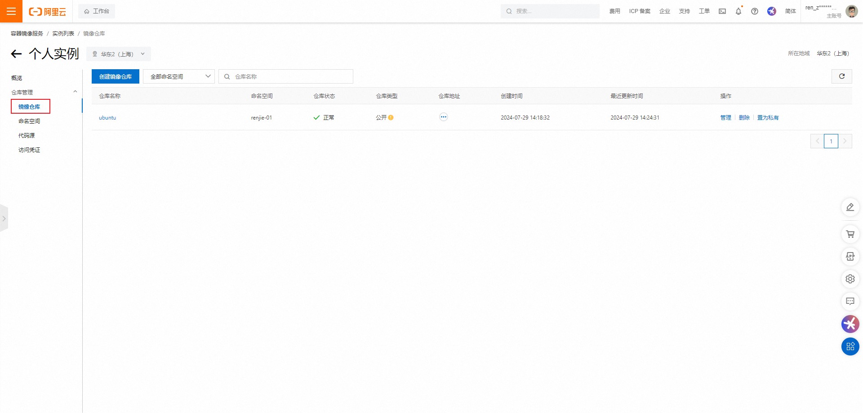This screenshot has height=413, width=863.
Task: Click the notification bell icon
Action: point(738,11)
